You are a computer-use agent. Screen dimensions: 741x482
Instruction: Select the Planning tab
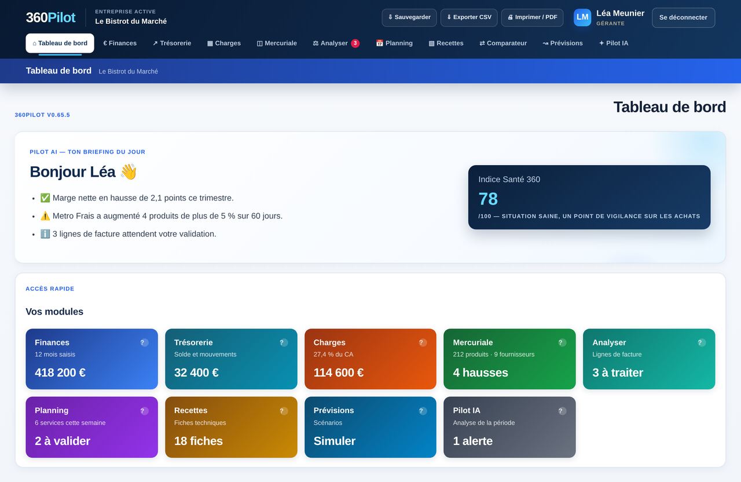tap(394, 43)
